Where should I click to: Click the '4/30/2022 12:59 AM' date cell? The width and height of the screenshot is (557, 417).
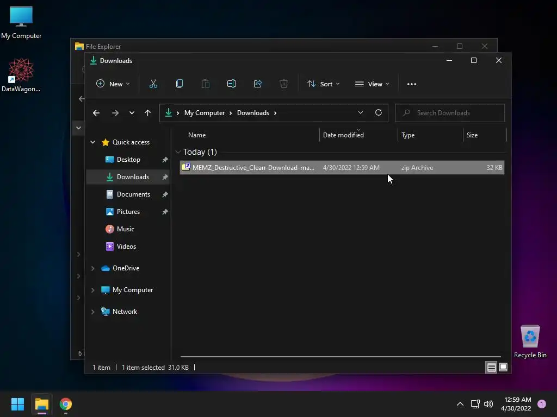(x=351, y=167)
